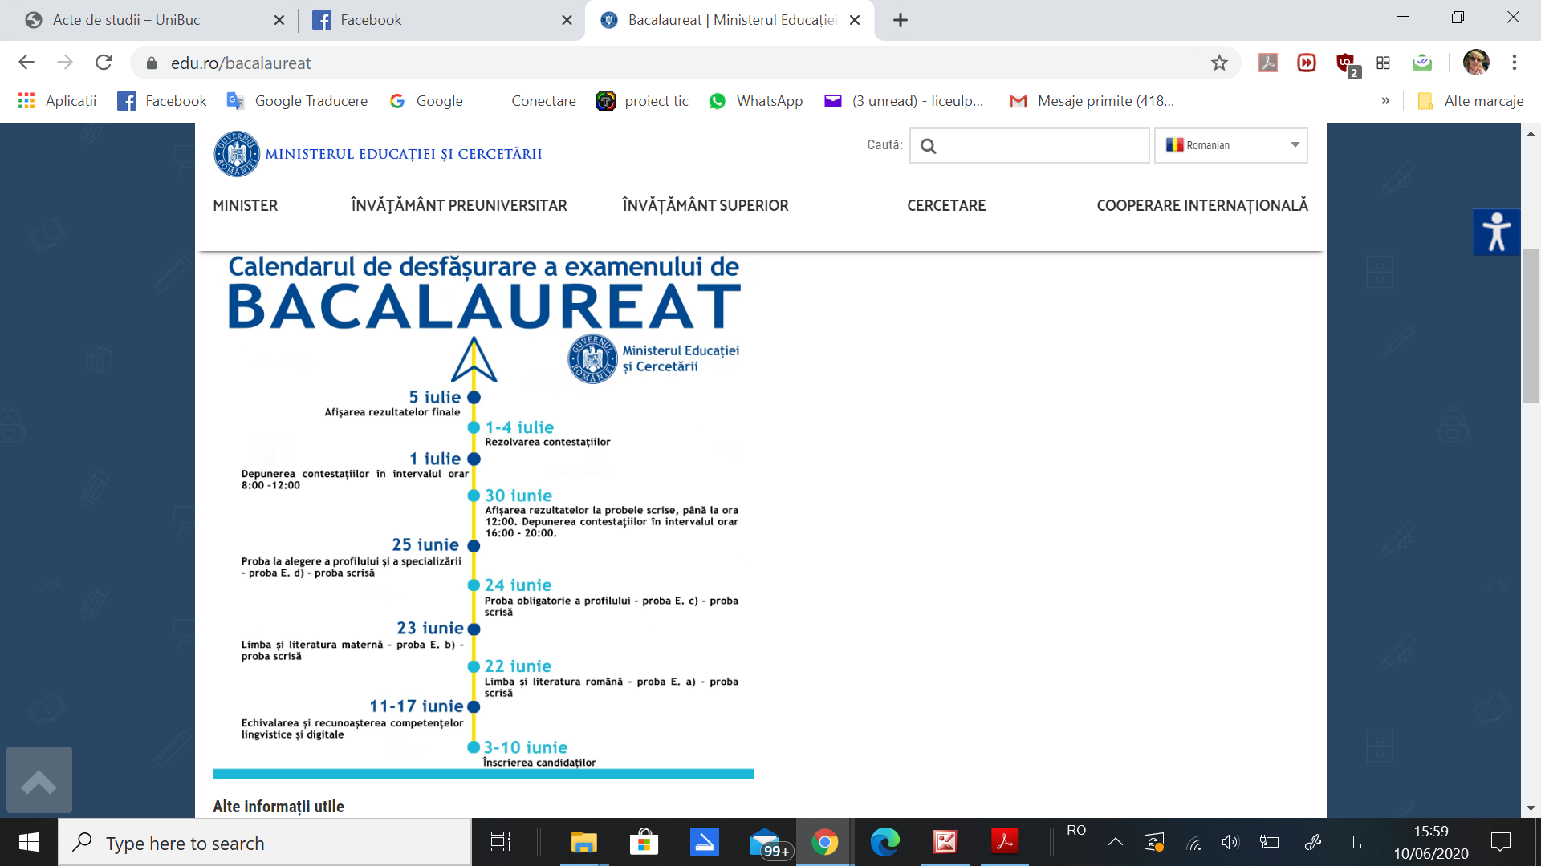The image size is (1541, 866).
Task: Open the Mesaje primite Gmail bookmark
Action: point(1092,101)
